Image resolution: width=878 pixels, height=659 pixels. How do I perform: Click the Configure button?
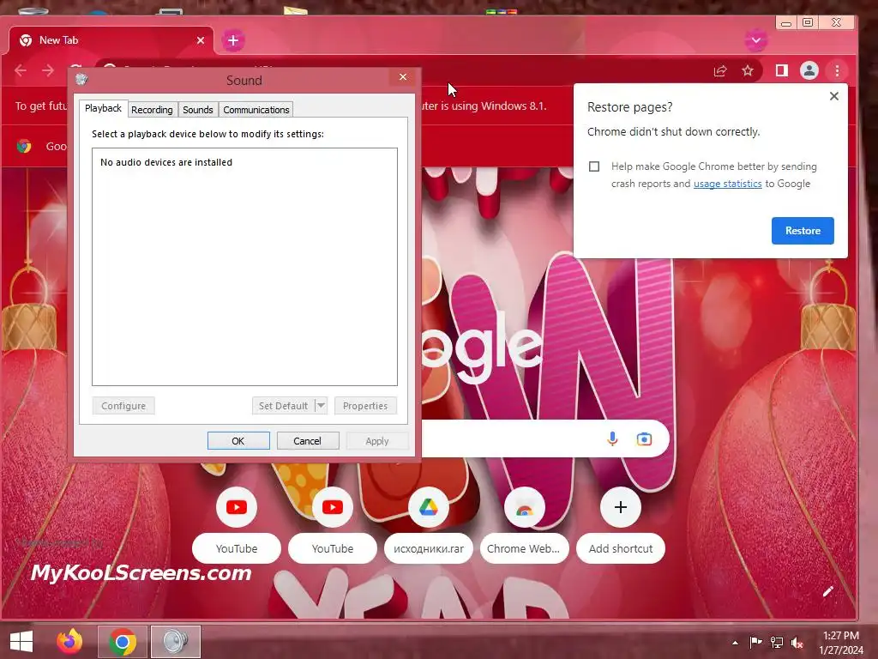123,406
